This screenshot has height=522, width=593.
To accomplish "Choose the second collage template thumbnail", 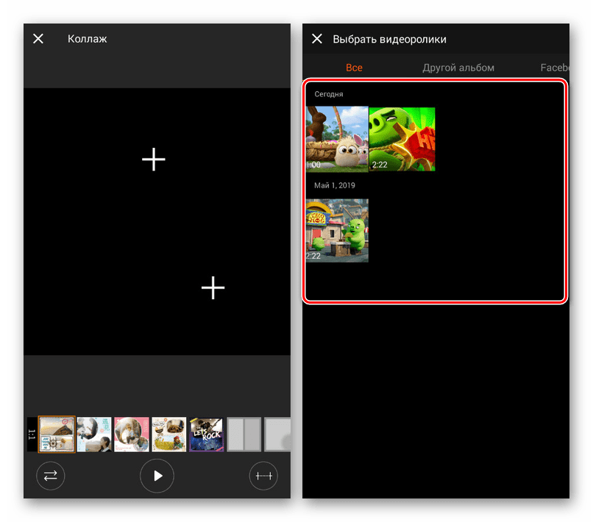I will (x=94, y=435).
